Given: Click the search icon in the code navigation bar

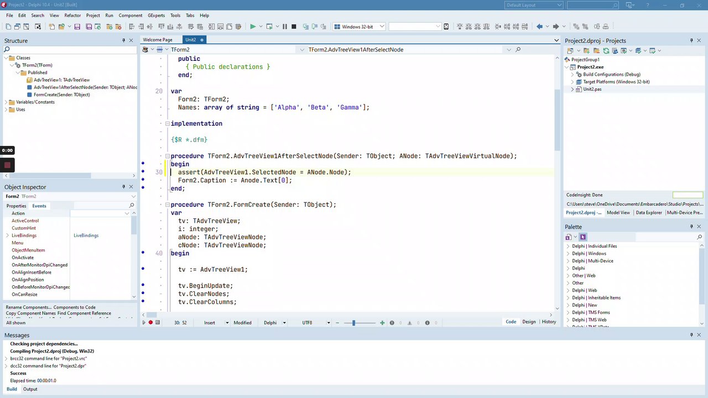Looking at the screenshot, I should tap(518, 50).
